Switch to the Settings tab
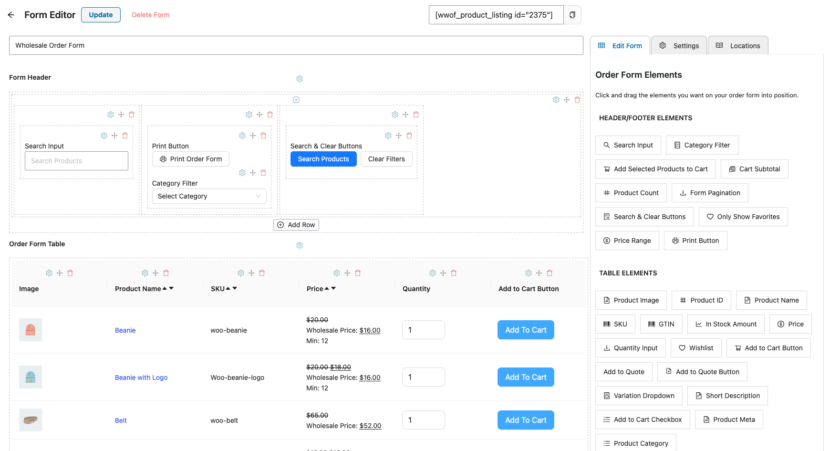 [679, 45]
